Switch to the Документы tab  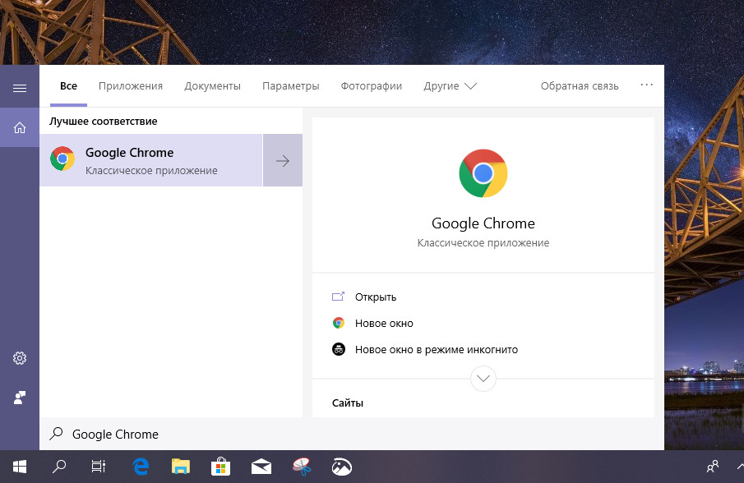tap(213, 86)
